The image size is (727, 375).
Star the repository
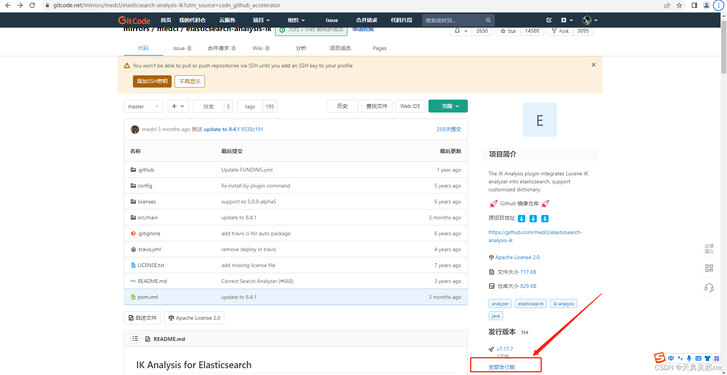(508, 31)
